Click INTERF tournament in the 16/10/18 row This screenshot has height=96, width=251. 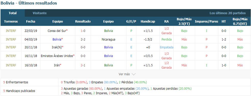[11, 65]
